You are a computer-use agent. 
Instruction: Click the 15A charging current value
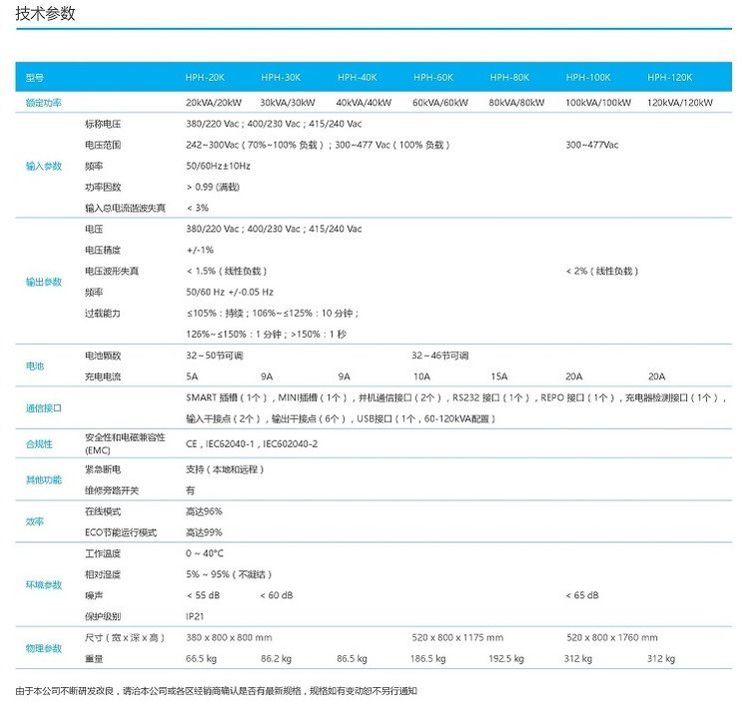click(x=499, y=376)
